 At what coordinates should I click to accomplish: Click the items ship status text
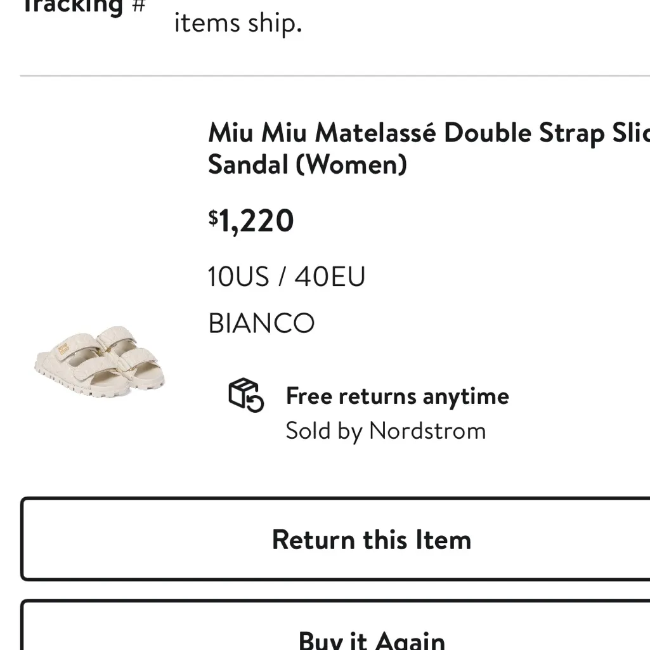coord(237,23)
